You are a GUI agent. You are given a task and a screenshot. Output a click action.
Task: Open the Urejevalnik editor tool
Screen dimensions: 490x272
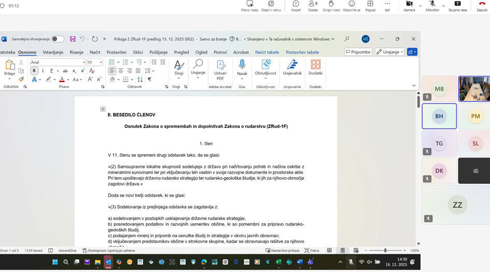click(x=292, y=65)
